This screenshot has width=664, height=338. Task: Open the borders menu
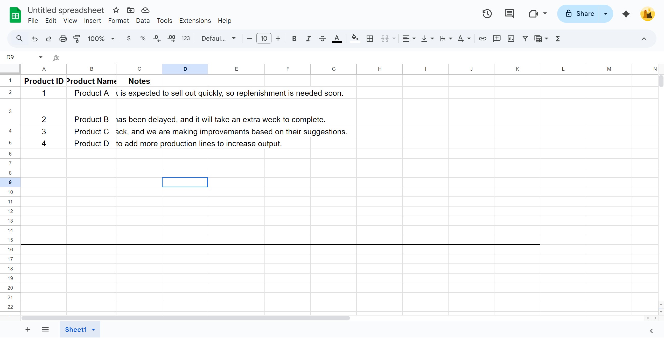370,39
